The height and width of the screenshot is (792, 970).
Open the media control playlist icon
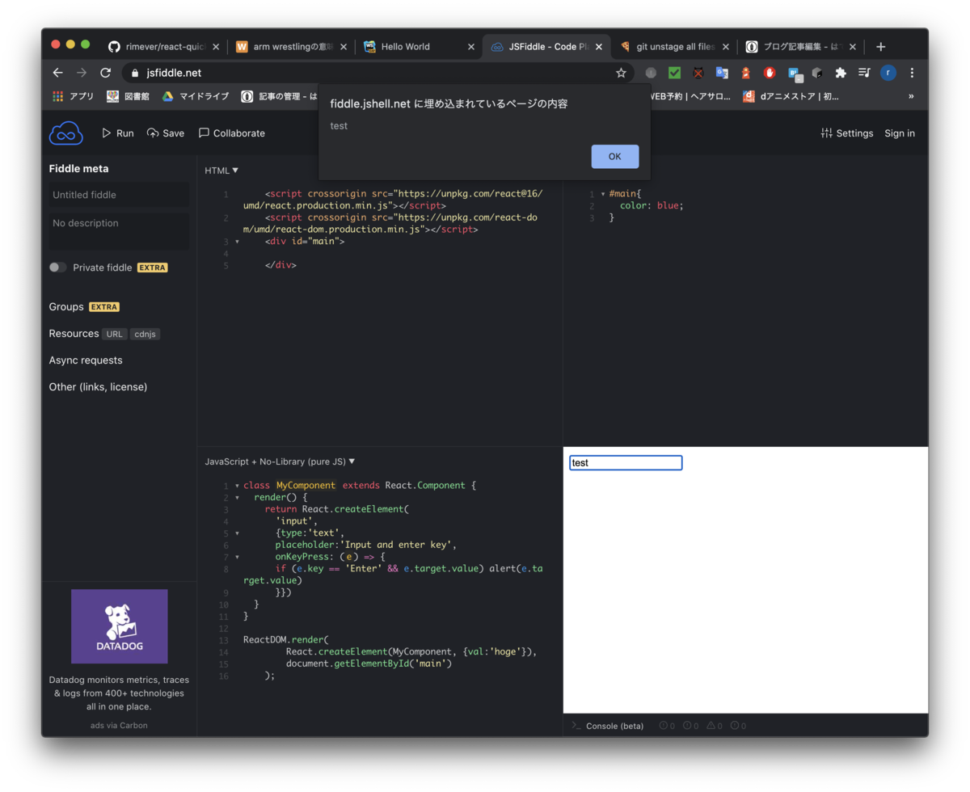[864, 73]
